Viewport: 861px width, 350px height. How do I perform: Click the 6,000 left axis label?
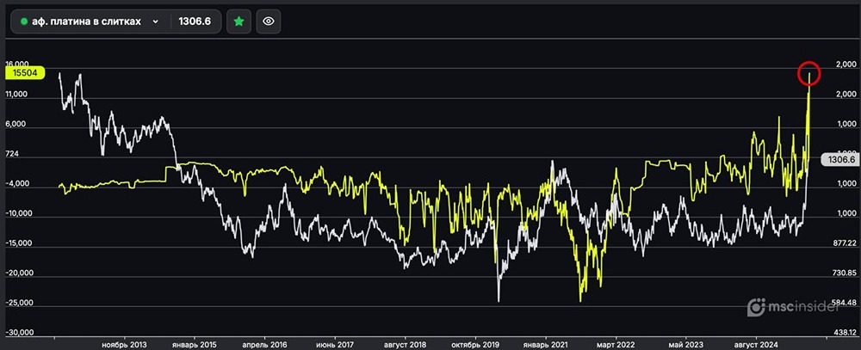click(16, 125)
